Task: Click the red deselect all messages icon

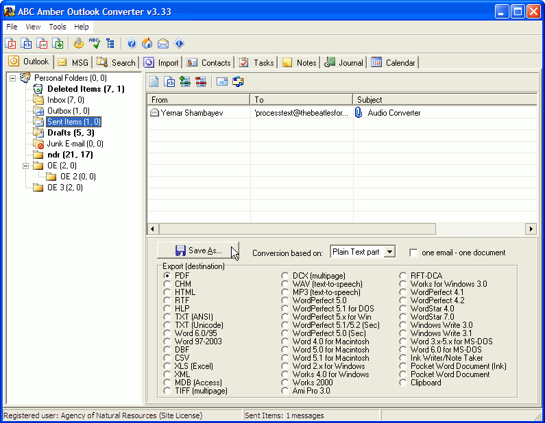Action: coord(200,82)
